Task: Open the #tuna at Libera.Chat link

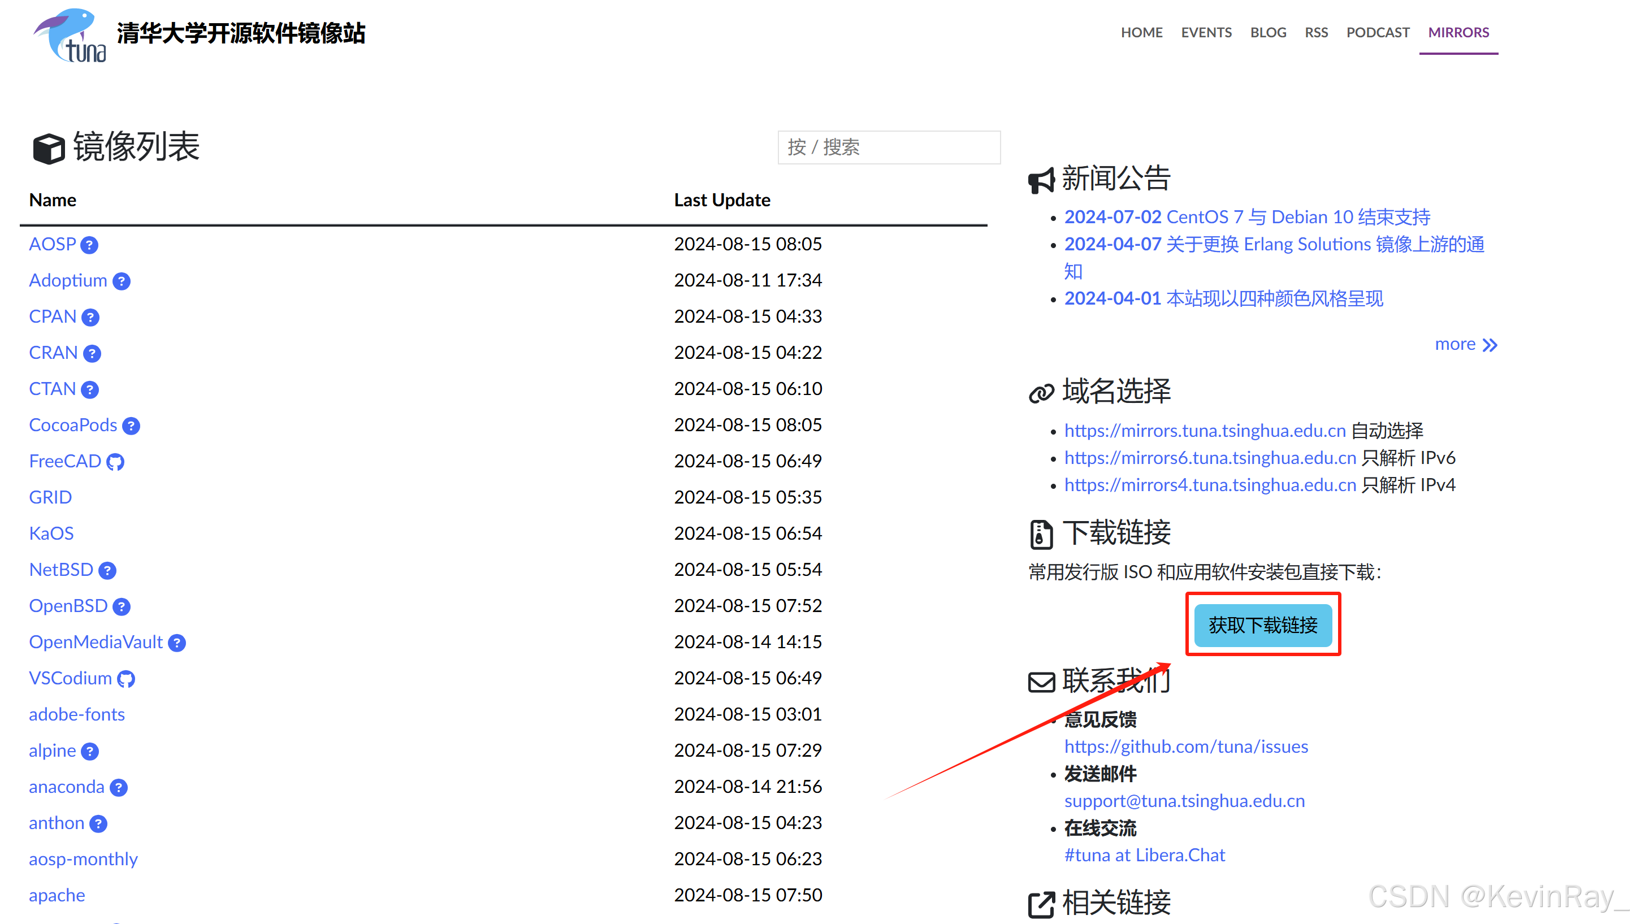Action: click(x=1145, y=855)
